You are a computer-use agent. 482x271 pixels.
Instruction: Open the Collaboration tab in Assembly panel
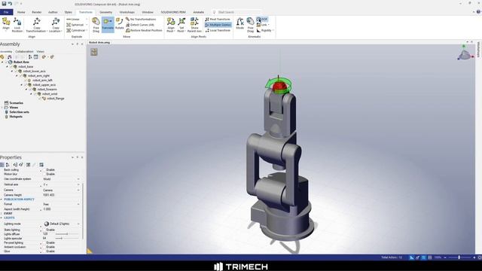(24, 51)
